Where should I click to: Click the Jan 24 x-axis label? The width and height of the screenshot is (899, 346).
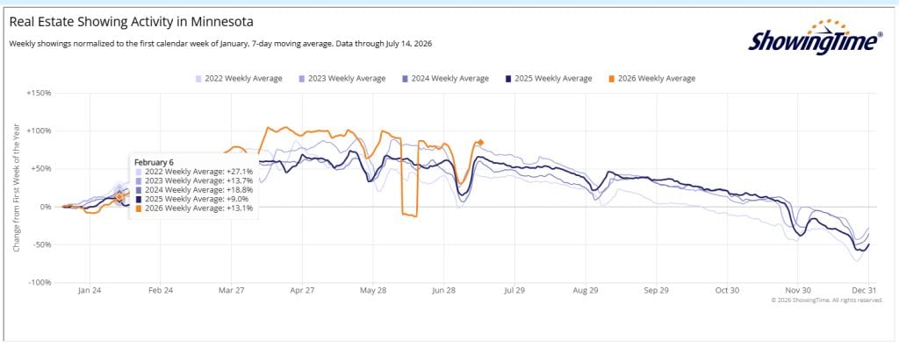coord(90,291)
